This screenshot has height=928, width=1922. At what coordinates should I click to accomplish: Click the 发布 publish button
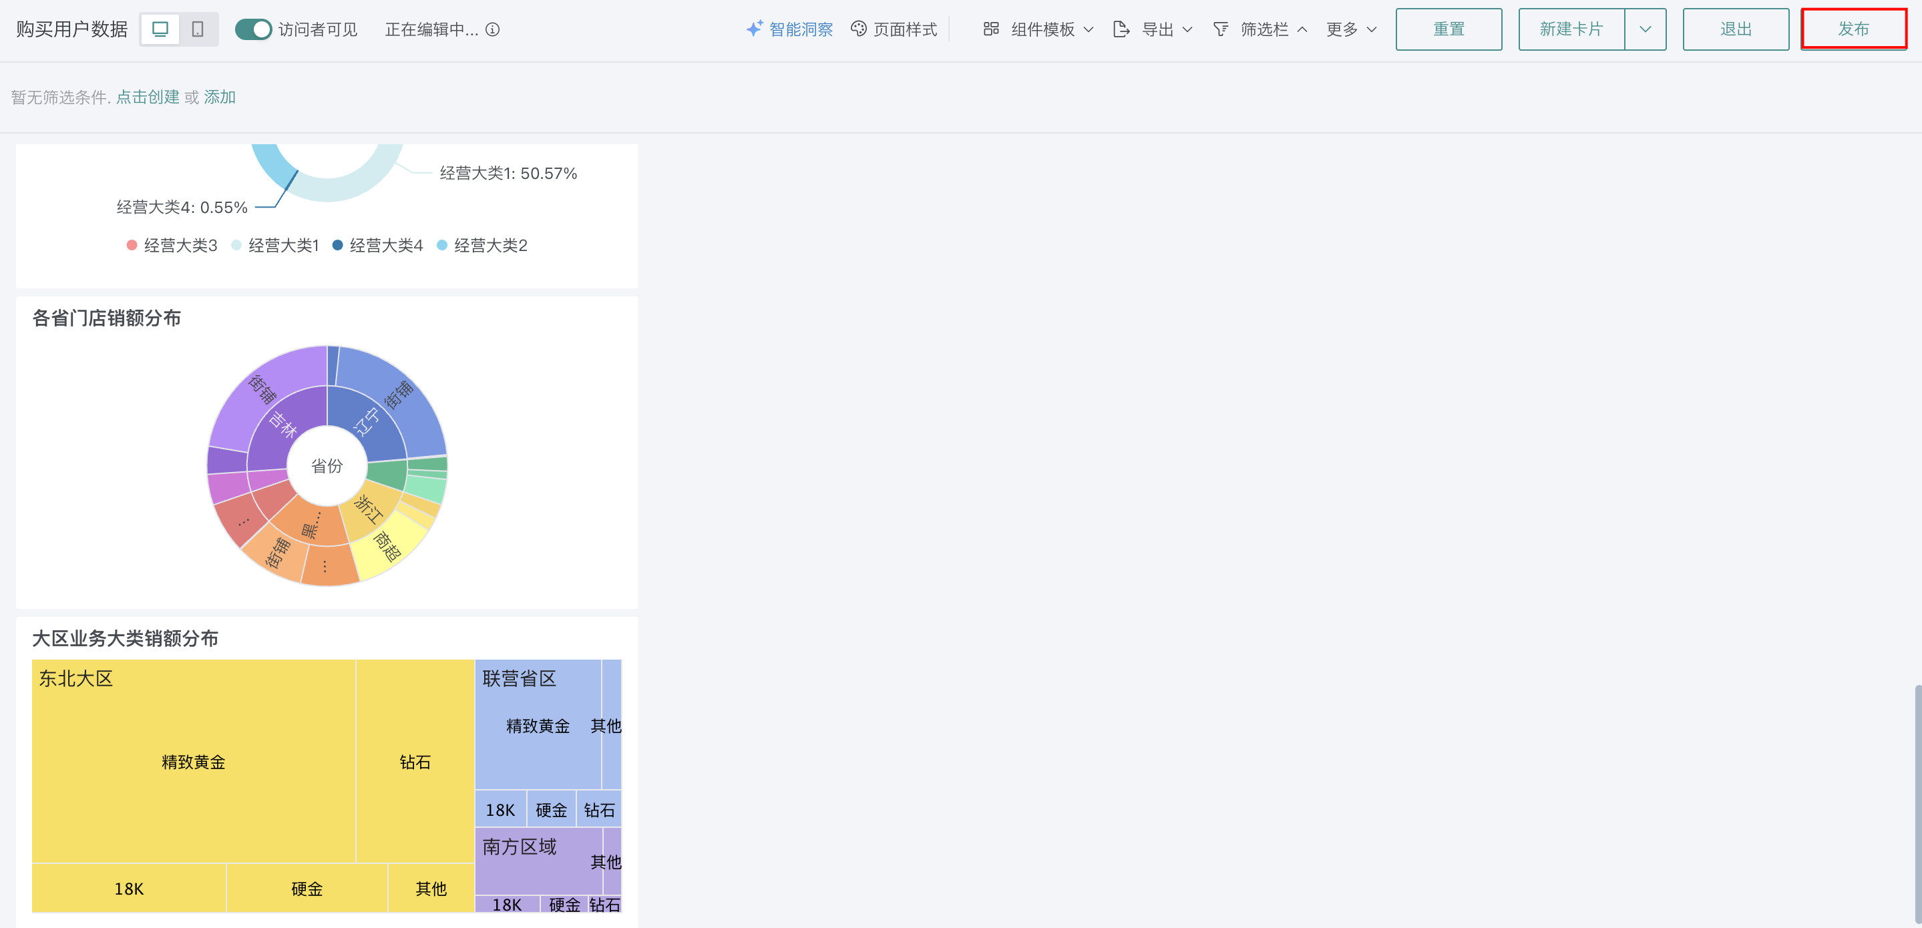tap(1853, 29)
